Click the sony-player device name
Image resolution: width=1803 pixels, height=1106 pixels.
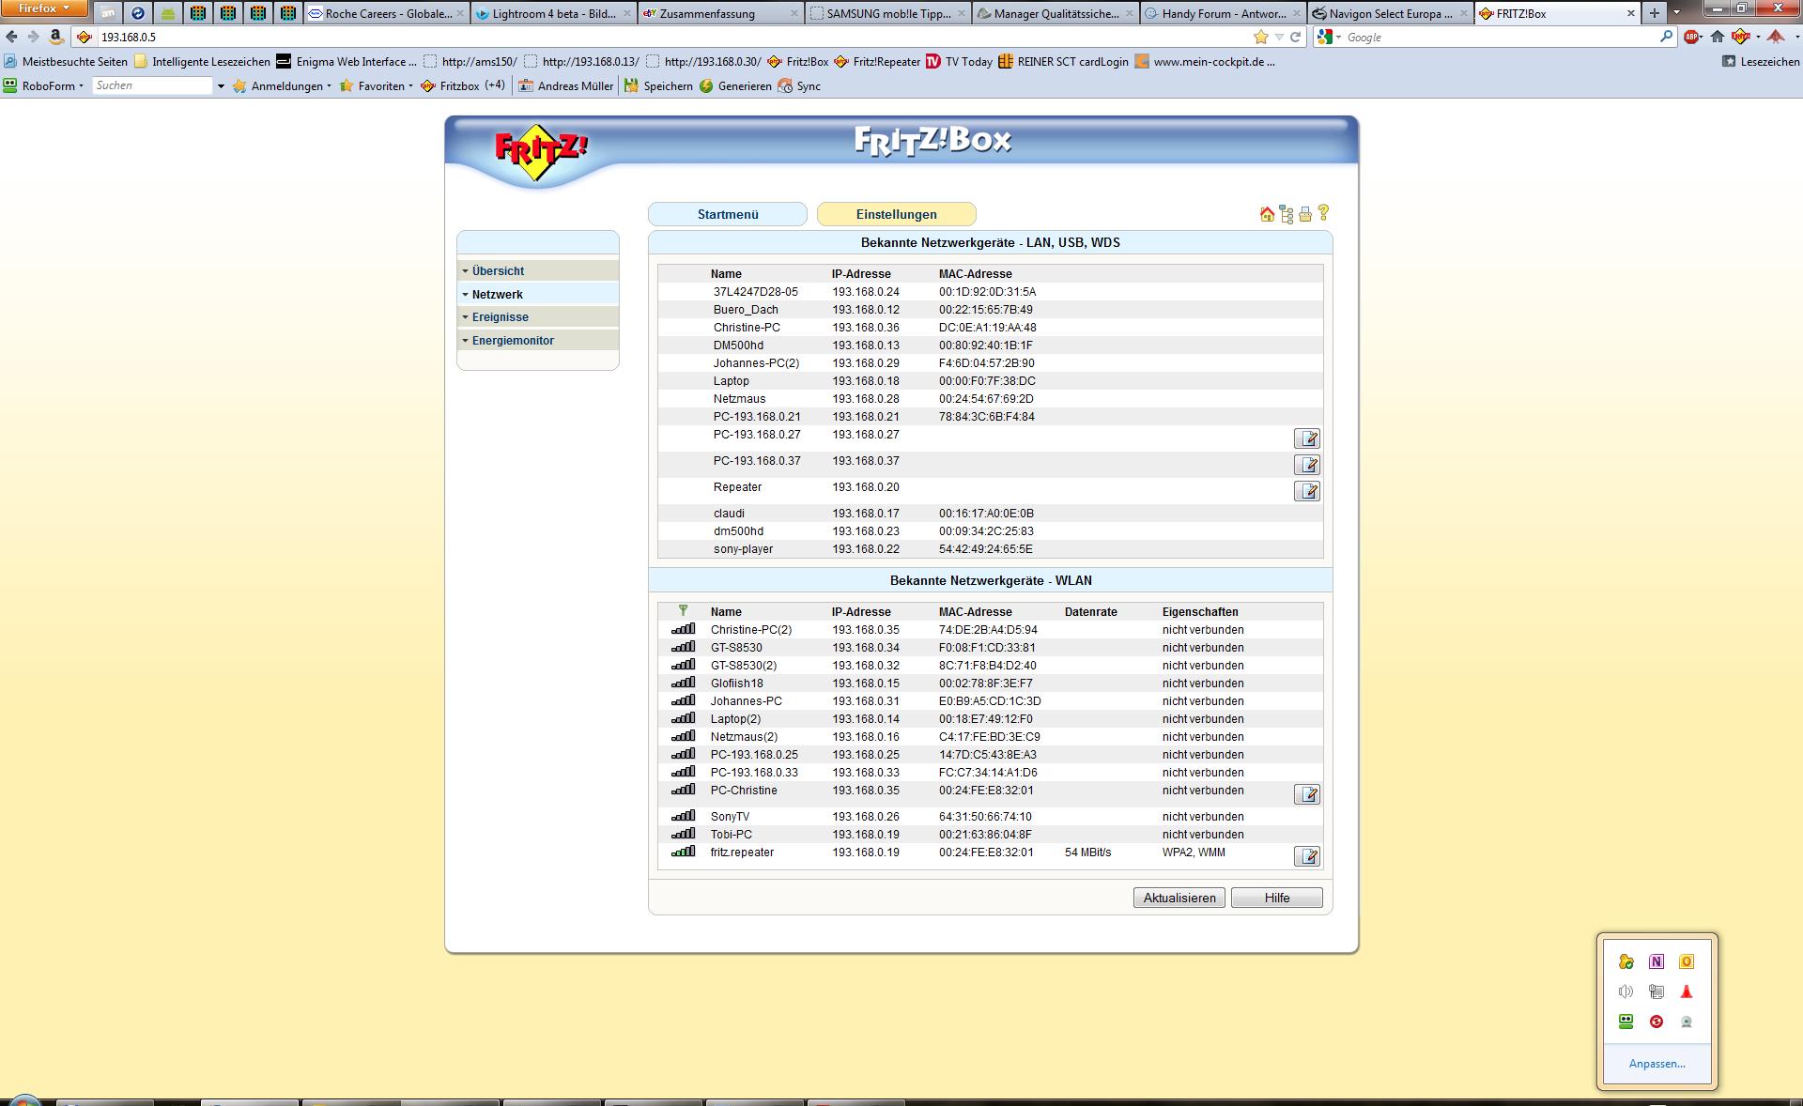point(743,549)
